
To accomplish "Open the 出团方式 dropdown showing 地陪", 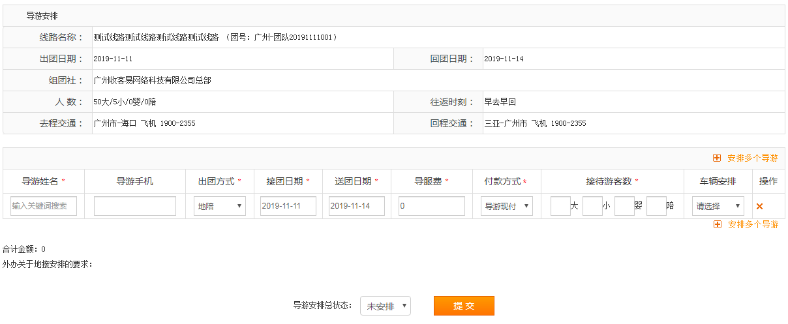I will (220, 207).
